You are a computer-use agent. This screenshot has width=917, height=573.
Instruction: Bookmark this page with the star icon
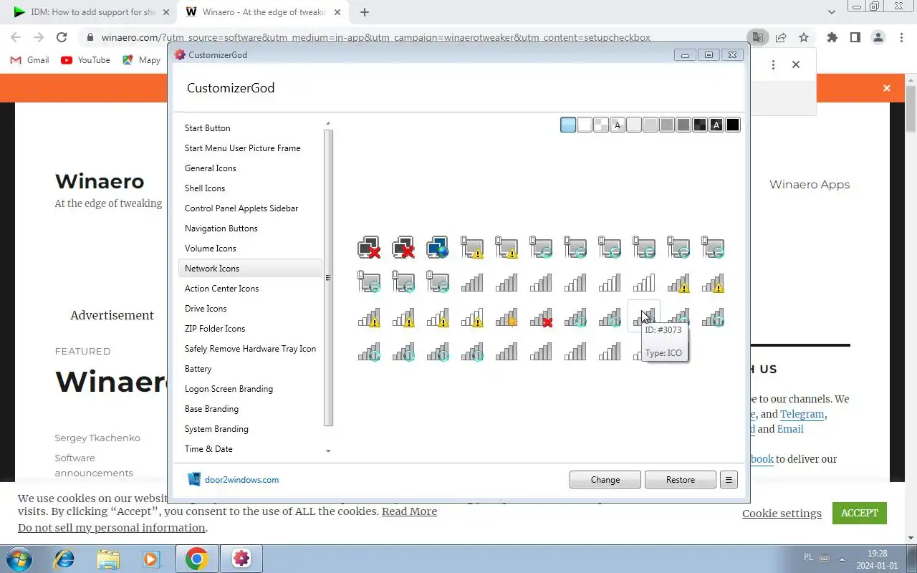[804, 37]
